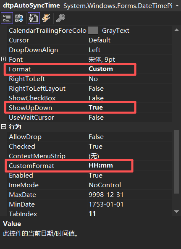Click the Format value Custom
The image size is (181, 249).
coord(101,69)
